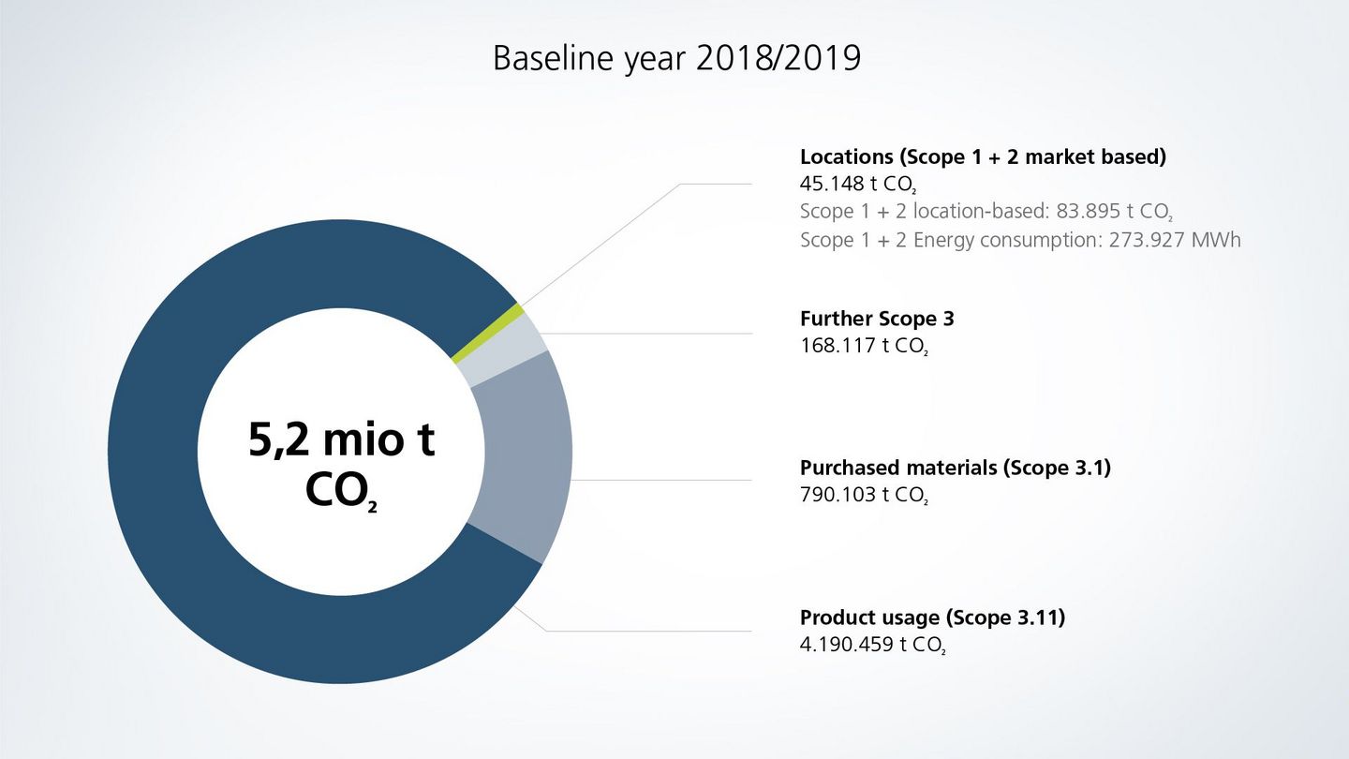Select the Purchased materials (Scope 3.1) heading
This screenshot has height=759, width=1349.
coord(955,468)
